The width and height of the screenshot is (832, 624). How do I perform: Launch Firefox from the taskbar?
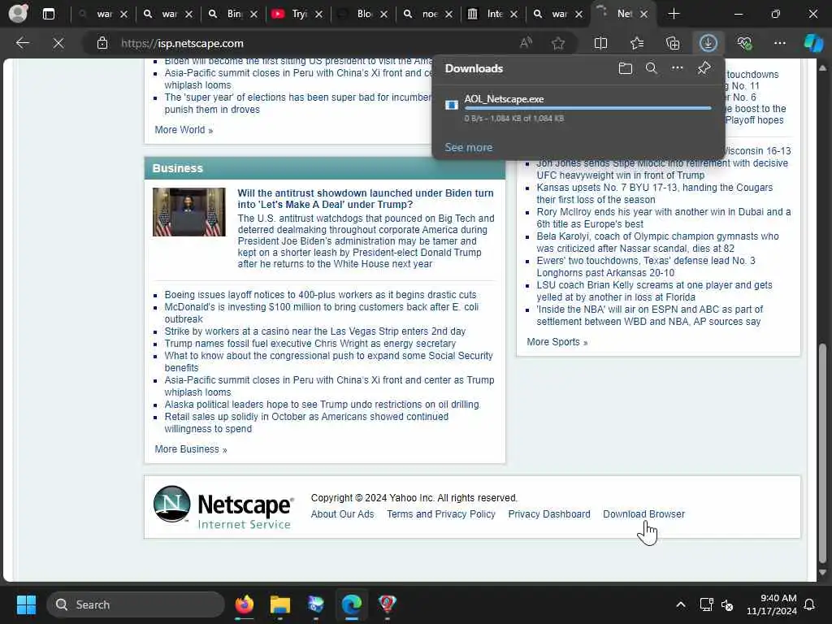(x=244, y=604)
